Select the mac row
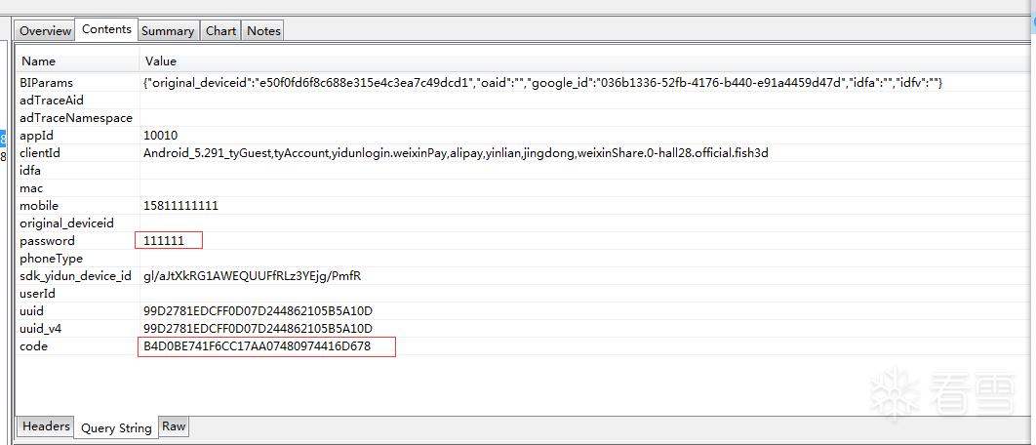1036x445 pixels. pyautogui.click(x=521, y=188)
